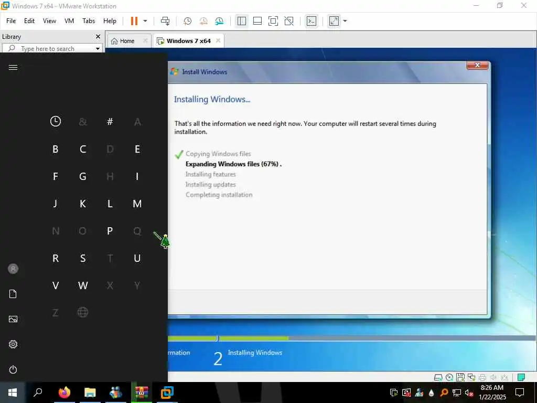The width and height of the screenshot is (537, 403).
Task: Open the snapshot manager
Action: click(219, 21)
